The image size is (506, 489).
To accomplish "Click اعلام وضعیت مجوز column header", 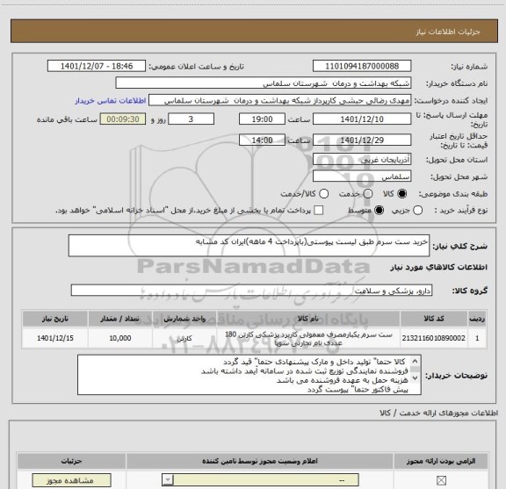I will point(259,461).
